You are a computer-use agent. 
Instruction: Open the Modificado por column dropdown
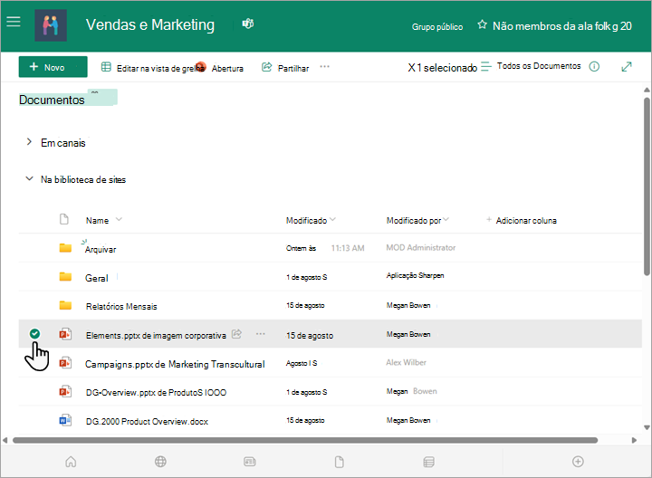click(x=446, y=219)
